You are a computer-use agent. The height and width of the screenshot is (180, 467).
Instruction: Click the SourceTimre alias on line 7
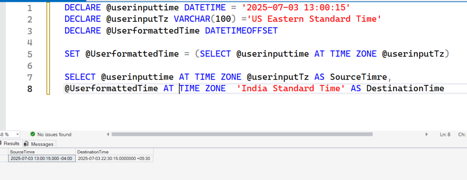pos(358,77)
